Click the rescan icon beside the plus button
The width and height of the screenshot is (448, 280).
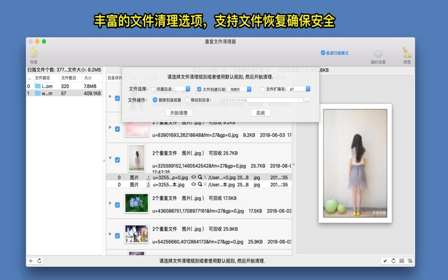[x=39, y=260]
